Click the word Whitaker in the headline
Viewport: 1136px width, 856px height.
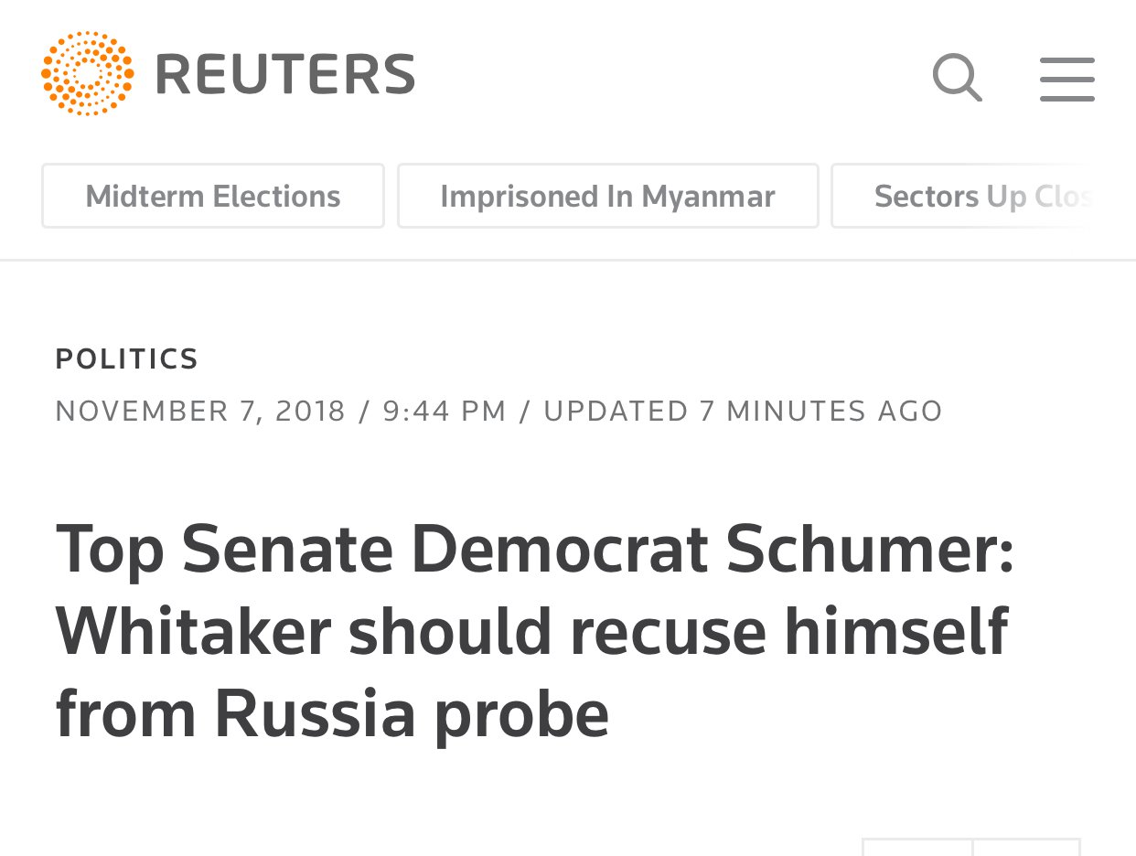pos(192,632)
